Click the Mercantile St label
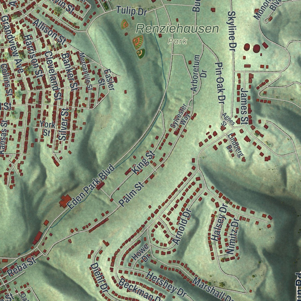The image size is (301, 301). point(86,71)
